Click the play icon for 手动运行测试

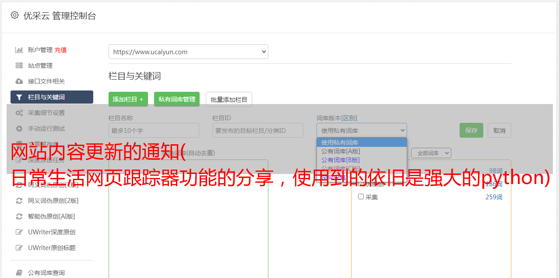click(19, 129)
